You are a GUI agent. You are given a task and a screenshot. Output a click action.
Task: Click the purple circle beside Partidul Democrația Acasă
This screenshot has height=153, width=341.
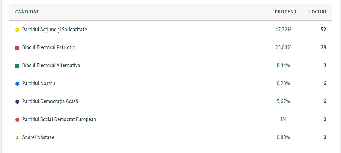click(x=17, y=102)
